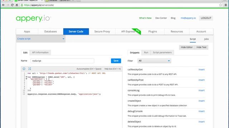Open the Apps tab
Image resolution: width=229 pixels, height=128 pixels.
pos(27,32)
